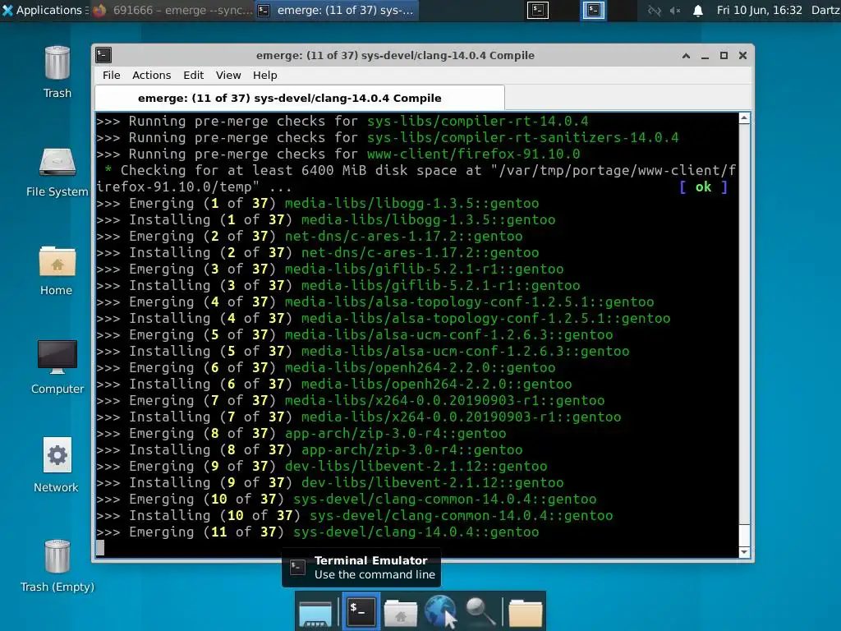Click the Emerging line for media-libs/libogg-1.3.5::gentoo

coord(318,204)
